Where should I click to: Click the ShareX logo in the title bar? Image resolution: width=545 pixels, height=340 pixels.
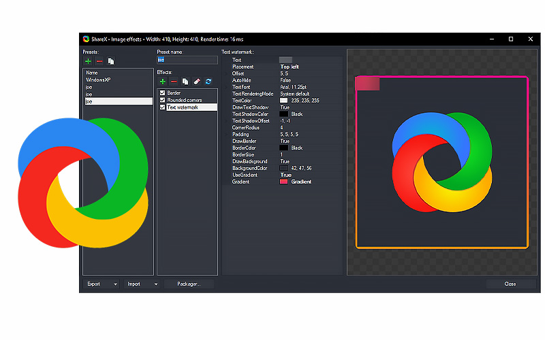pos(87,39)
